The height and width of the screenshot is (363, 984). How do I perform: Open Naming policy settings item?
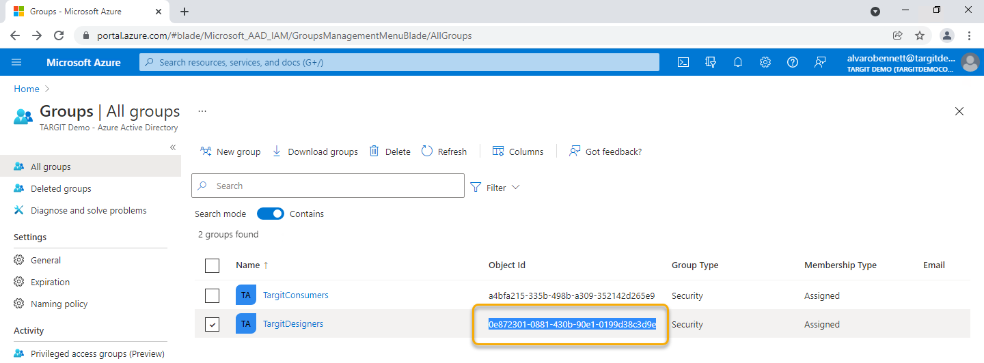point(90,304)
